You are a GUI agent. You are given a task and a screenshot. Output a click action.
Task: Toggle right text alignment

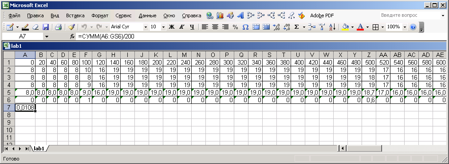click(x=225, y=27)
